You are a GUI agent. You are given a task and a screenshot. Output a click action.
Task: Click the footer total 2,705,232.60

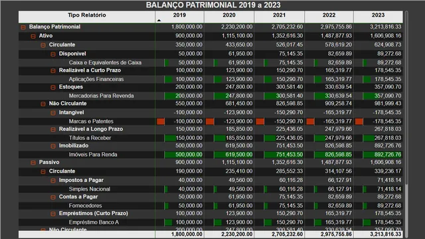tap(287, 234)
